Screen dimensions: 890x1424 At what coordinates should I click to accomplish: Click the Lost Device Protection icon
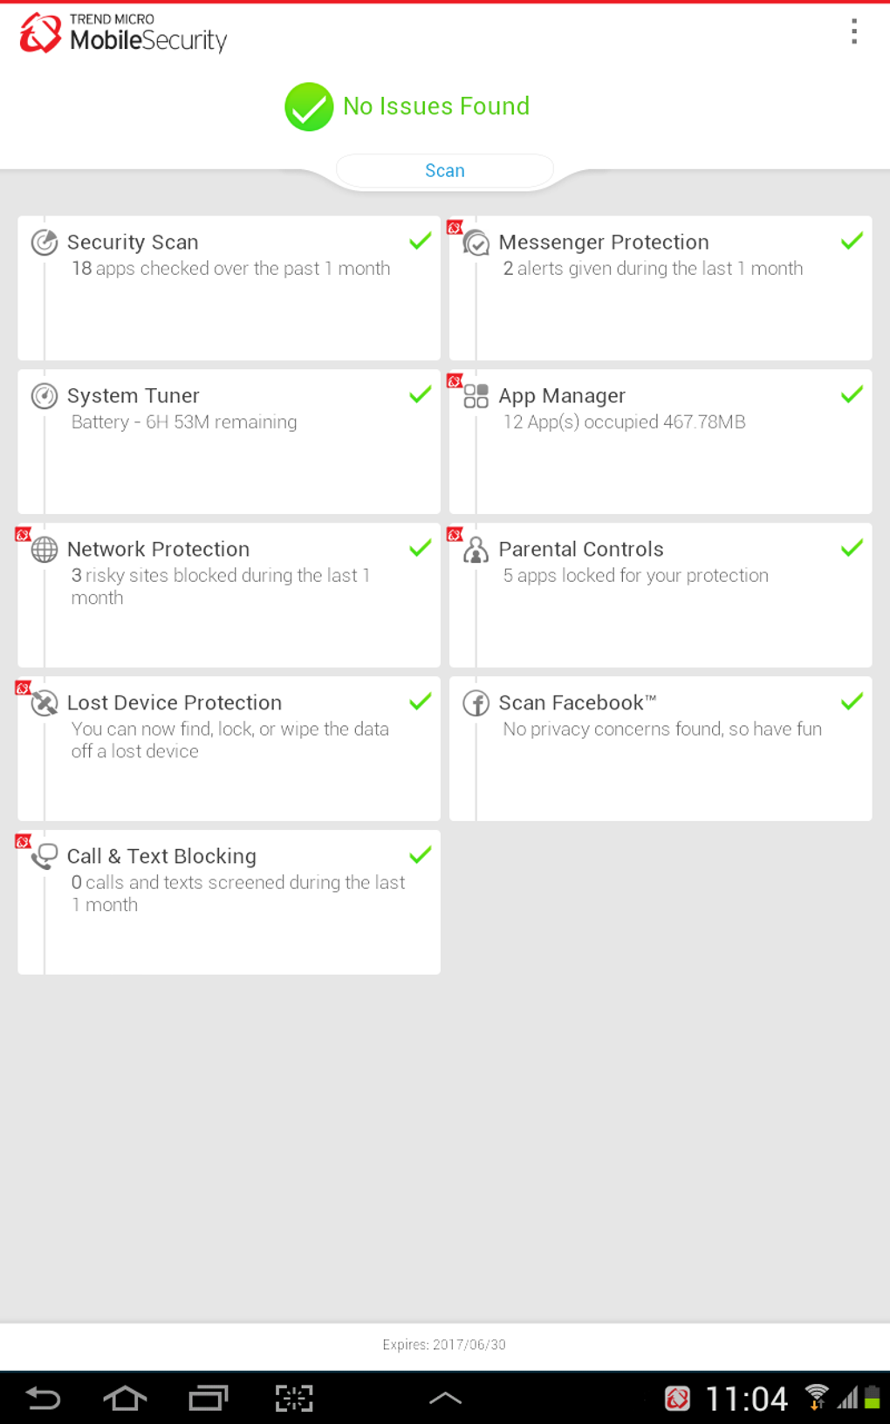coord(44,702)
